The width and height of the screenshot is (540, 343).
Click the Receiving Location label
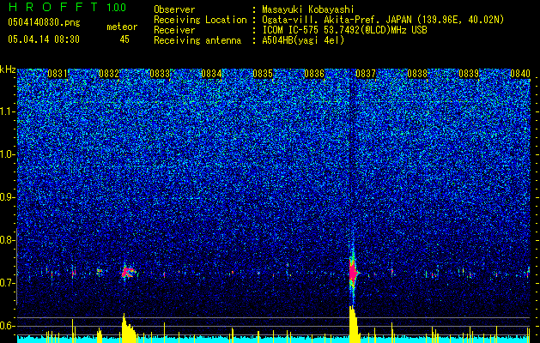pos(200,20)
